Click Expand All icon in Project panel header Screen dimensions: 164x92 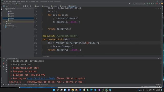pyautogui.click(x=25, y=6)
